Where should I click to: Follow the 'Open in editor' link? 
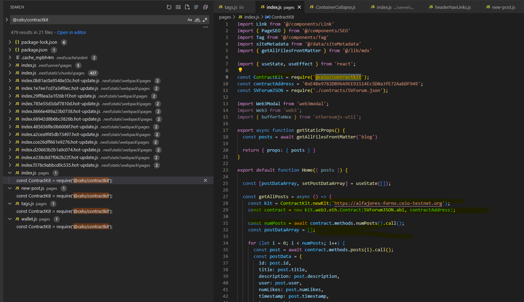tap(71, 32)
